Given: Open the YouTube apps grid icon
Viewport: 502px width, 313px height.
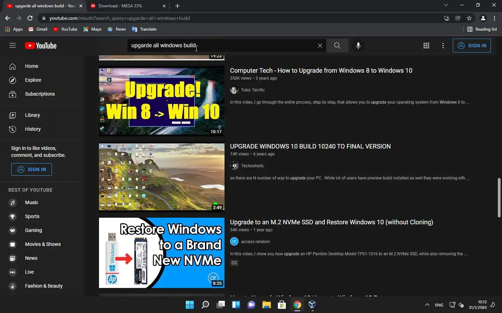Looking at the screenshot, I should 426,46.
